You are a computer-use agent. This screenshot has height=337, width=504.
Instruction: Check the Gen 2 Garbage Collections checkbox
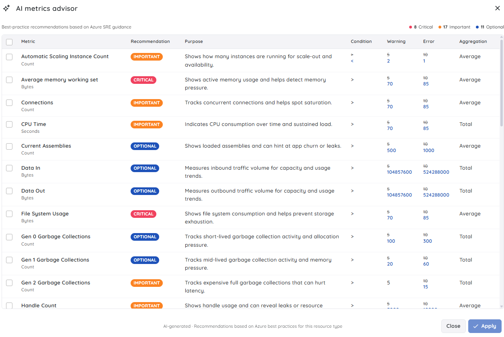(x=9, y=283)
